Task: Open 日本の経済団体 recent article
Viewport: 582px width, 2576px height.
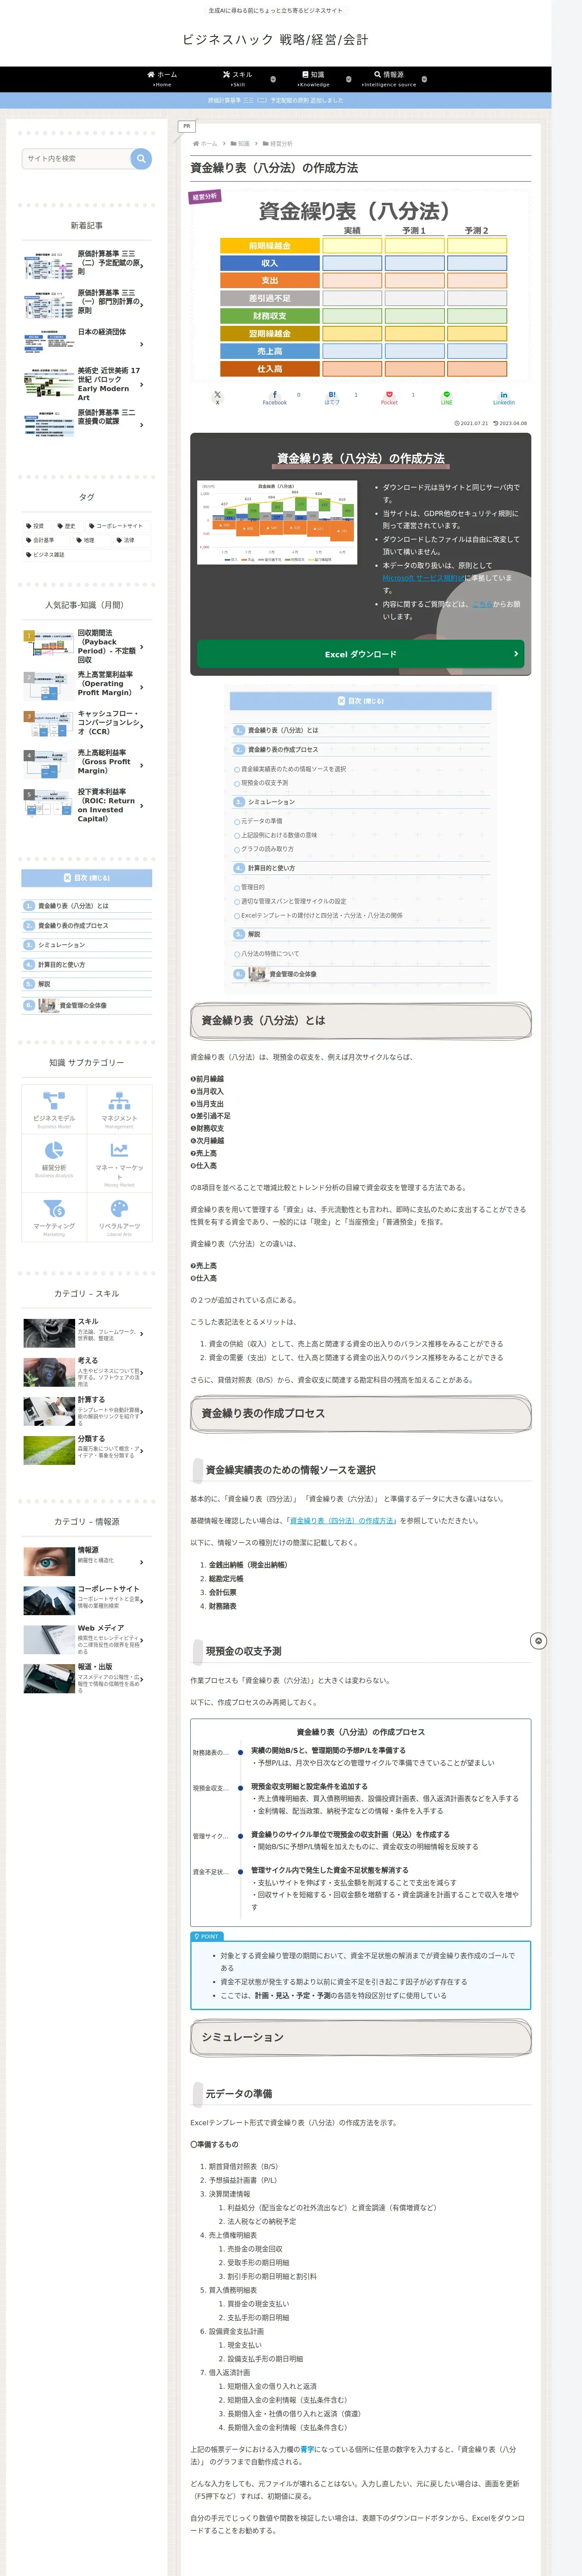Action: coord(87,343)
